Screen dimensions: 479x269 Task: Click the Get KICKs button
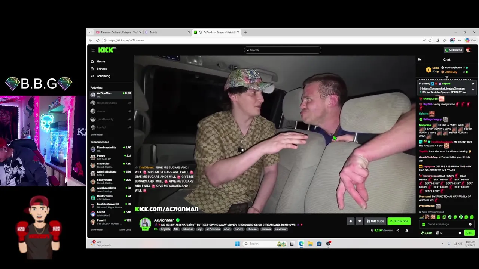[x=454, y=50]
